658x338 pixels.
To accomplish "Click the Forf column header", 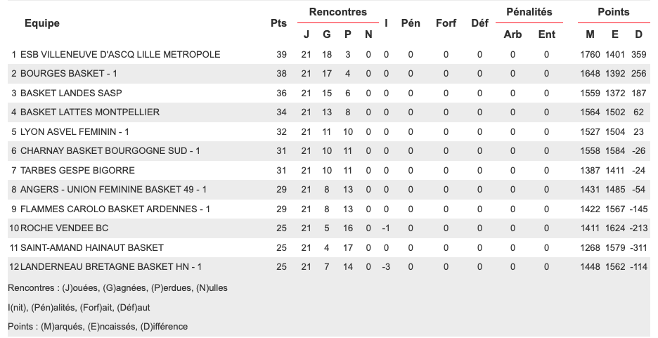I will click(446, 23).
